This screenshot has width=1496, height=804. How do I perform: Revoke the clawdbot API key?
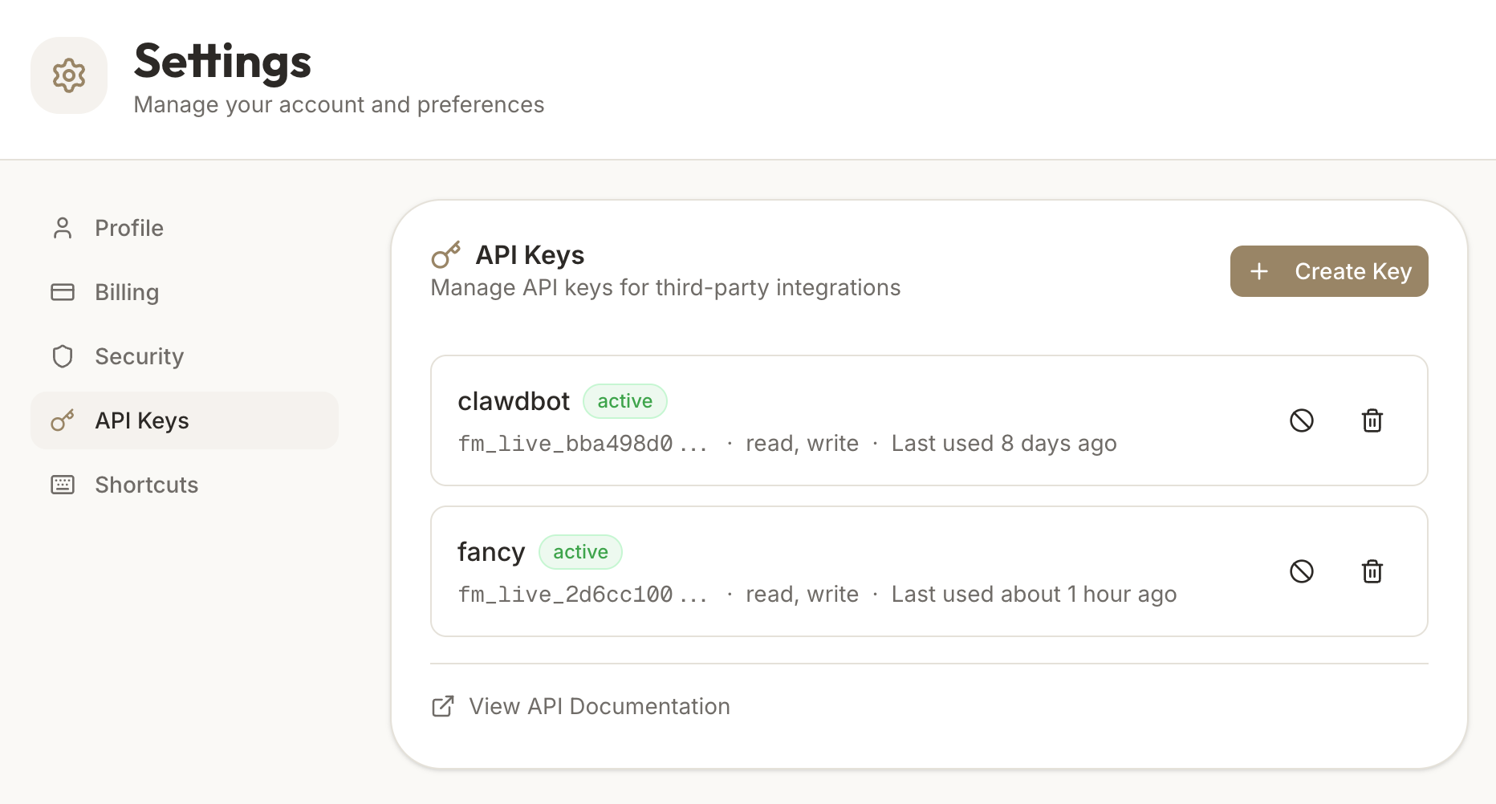tap(1301, 420)
